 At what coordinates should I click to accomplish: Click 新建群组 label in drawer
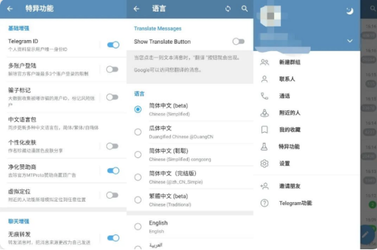pos(290,62)
